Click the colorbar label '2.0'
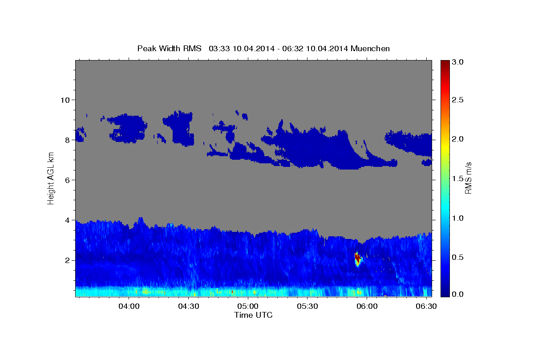 (x=458, y=139)
